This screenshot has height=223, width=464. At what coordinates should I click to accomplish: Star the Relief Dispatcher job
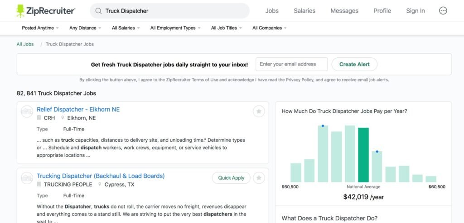[259, 111]
